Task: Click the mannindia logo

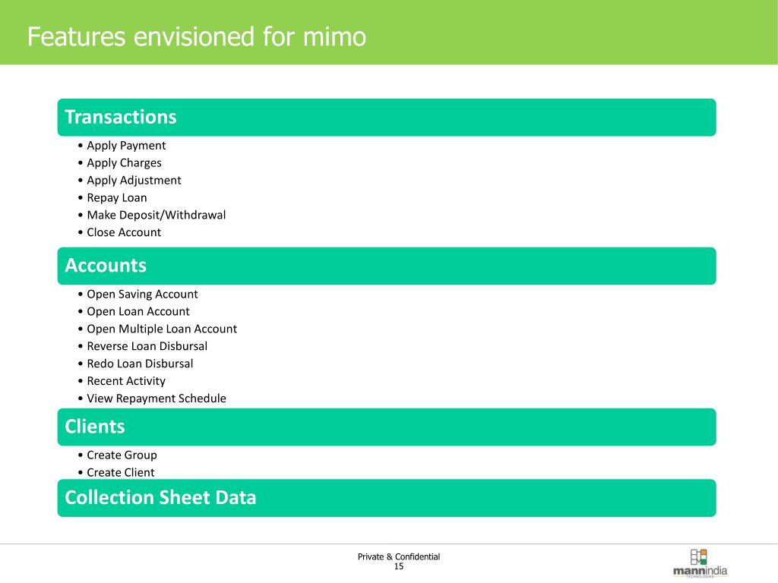Action: tap(700, 563)
